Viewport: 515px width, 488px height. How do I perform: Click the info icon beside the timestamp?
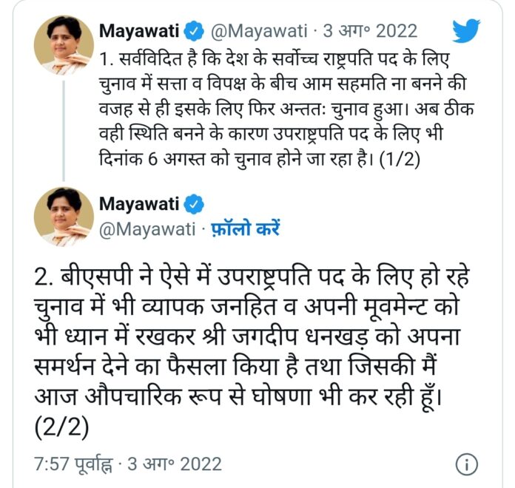click(467, 464)
